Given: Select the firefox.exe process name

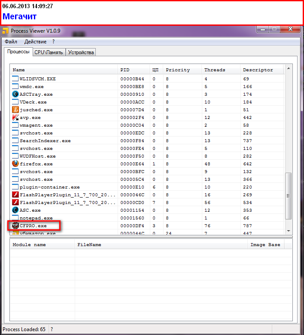Looking at the screenshot, I should click(x=36, y=164).
